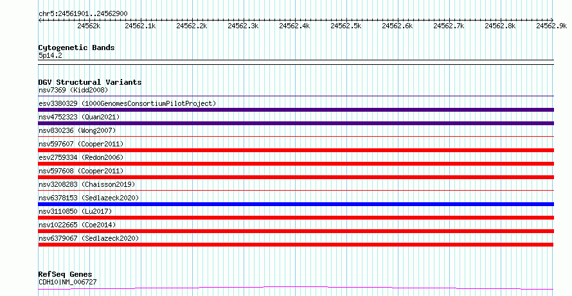572x296 pixels.
Task: Open nsv597608 (Cooper2011) label
Action: [81, 171]
